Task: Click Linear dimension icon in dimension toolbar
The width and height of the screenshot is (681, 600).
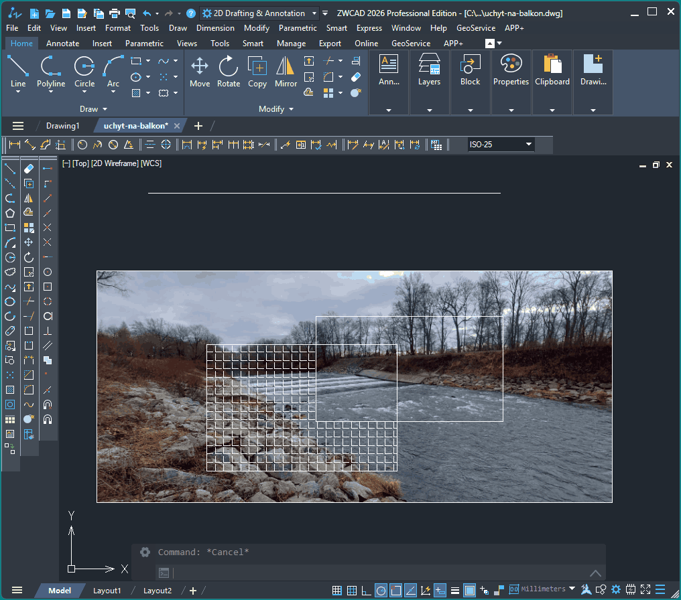Action: [x=15, y=145]
